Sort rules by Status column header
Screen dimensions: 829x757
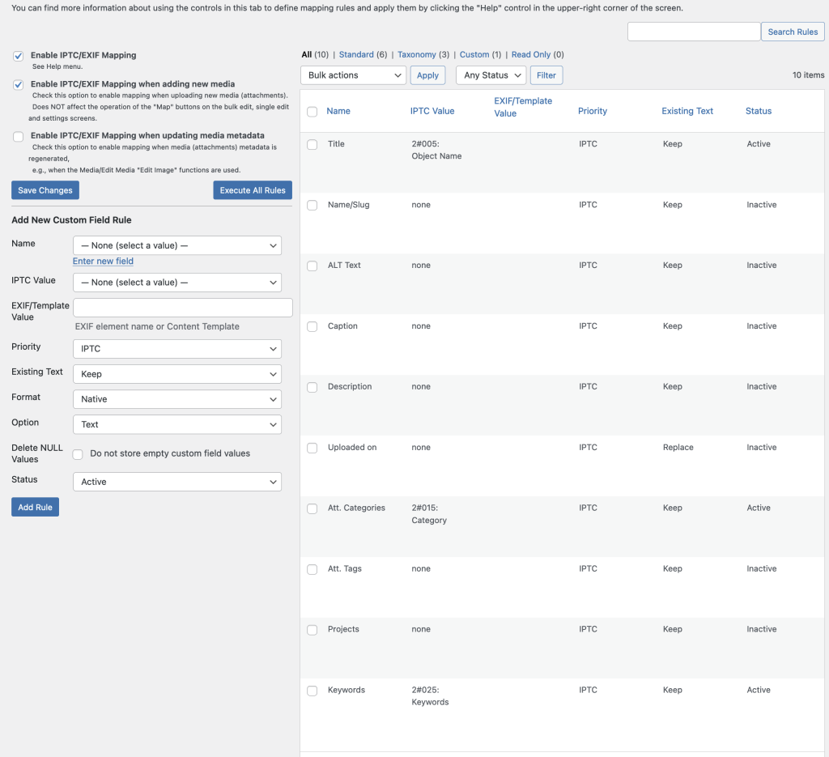click(759, 111)
